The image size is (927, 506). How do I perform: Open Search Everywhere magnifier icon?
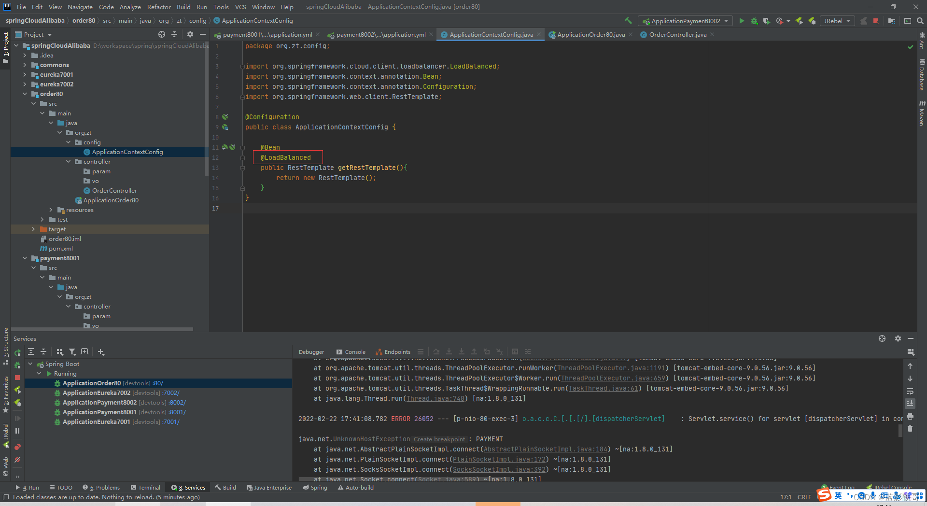(x=920, y=21)
